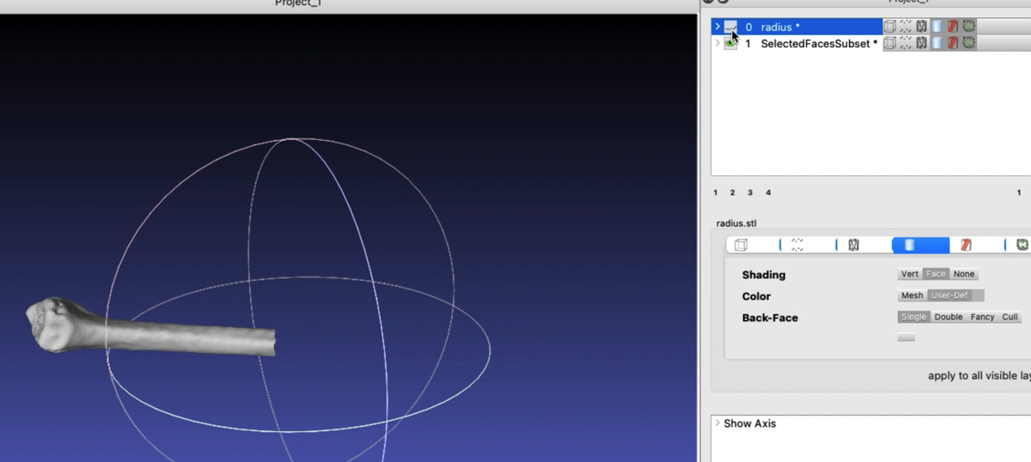
Task: Select view number 2 below layer list
Action: click(733, 192)
